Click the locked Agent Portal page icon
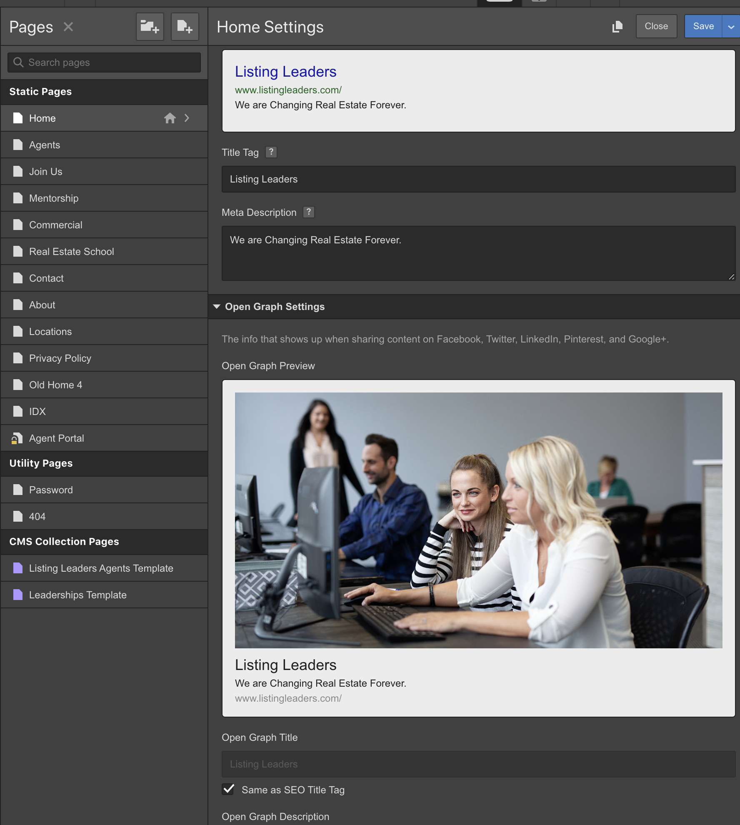This screenshot has height=825, width=740. [17, 438]
